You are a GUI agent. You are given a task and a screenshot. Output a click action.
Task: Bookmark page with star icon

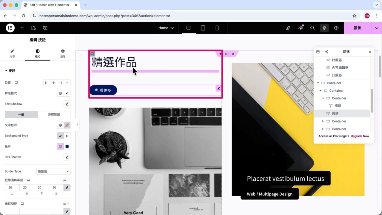point(355,16)
